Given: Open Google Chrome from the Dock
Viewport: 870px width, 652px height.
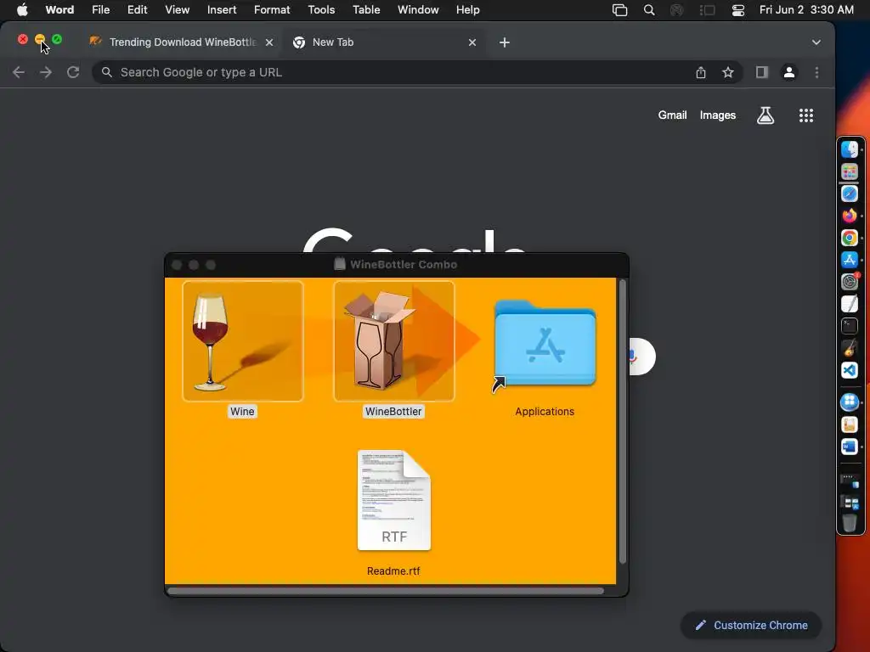Looking at the screenshot, I should 850,238.
